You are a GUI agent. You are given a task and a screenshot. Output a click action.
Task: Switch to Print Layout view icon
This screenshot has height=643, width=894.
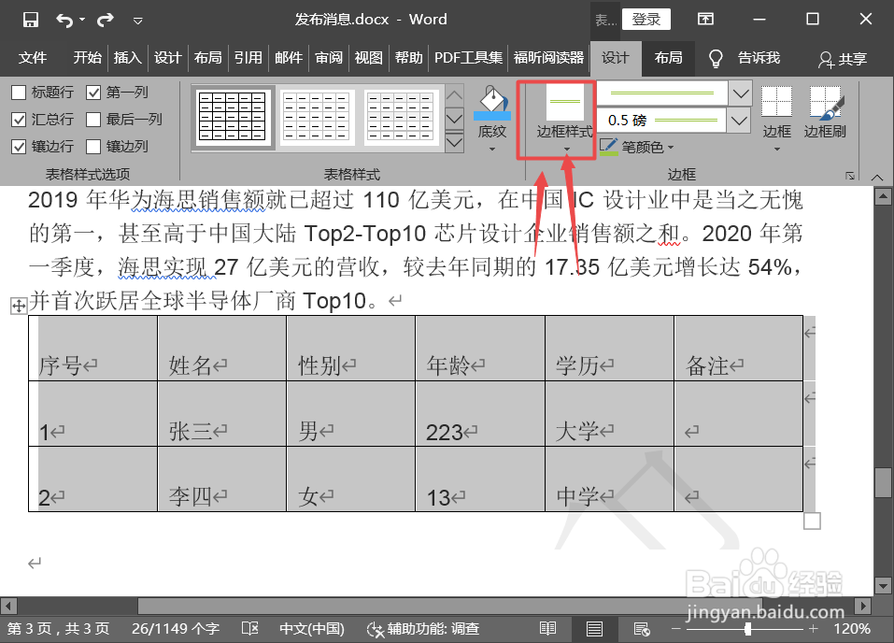(594, 629)
